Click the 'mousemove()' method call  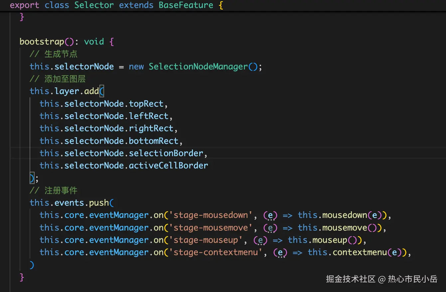pyautogui.click(x=349, y=228)
